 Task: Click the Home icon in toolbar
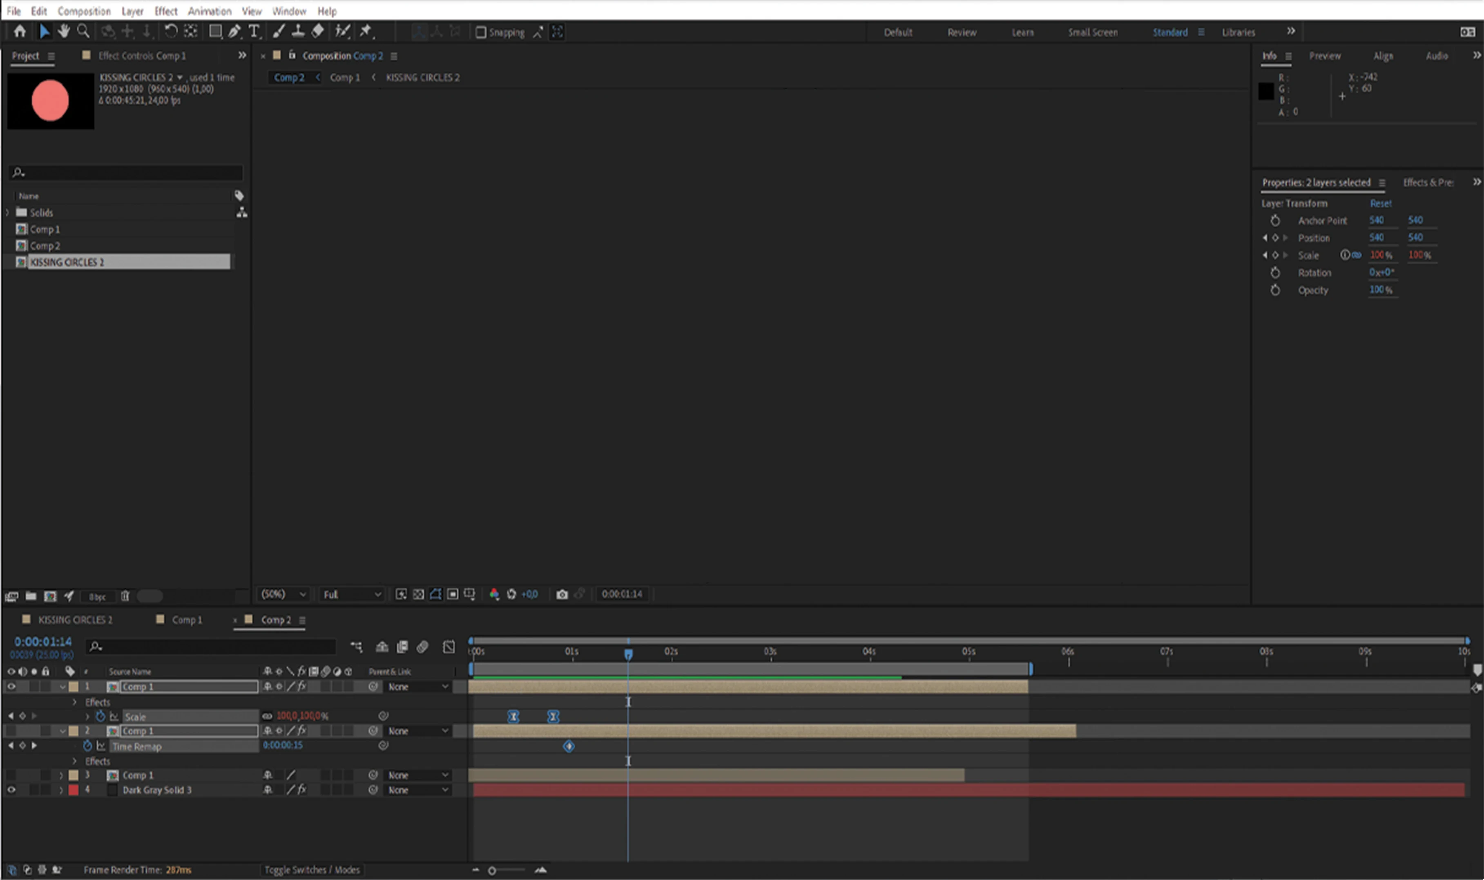(20, 31)
